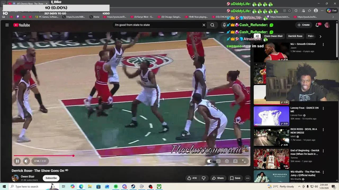Image resolution: width=339 pixels, height=190 pixels.
Task: Share the video
Action: [218, 178]
